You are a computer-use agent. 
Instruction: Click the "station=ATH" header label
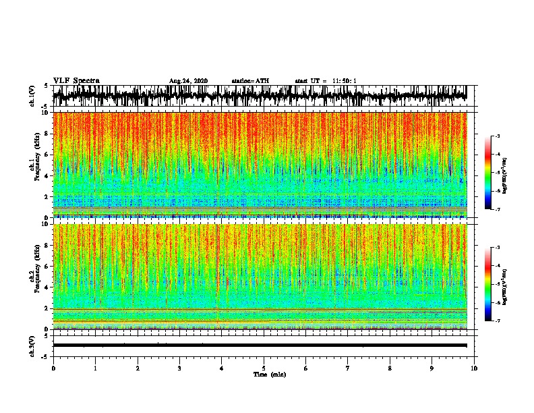[x=250, y=81]
